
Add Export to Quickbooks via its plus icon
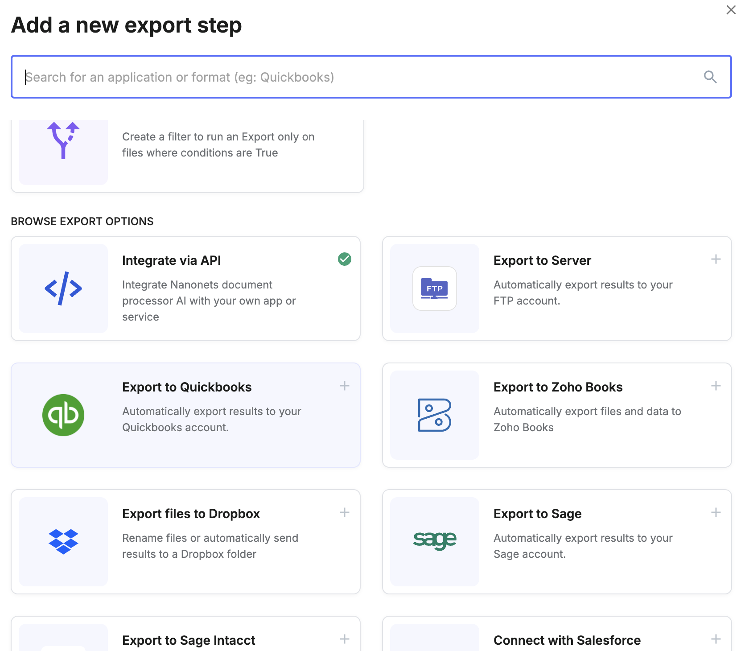click(344, 386)
